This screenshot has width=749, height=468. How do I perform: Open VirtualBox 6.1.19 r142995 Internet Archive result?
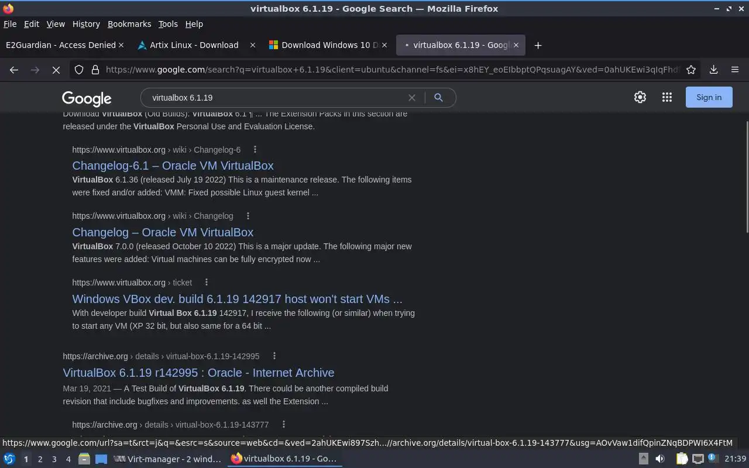198,373
